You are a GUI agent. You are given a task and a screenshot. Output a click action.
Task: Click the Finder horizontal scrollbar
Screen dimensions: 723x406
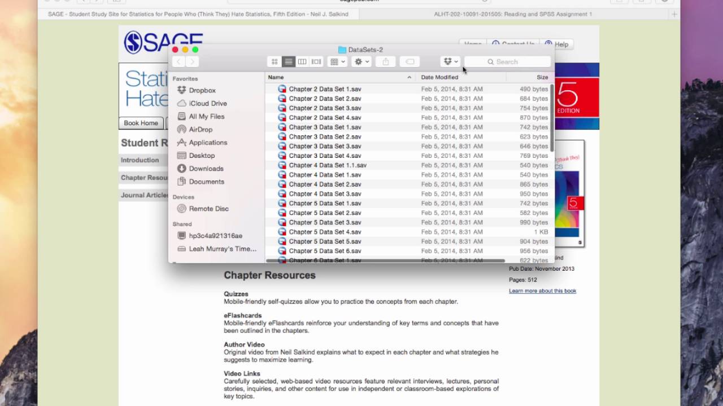pos(385,261)
